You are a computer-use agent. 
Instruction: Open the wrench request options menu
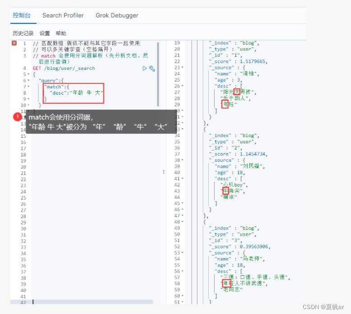tap(152, 68)
